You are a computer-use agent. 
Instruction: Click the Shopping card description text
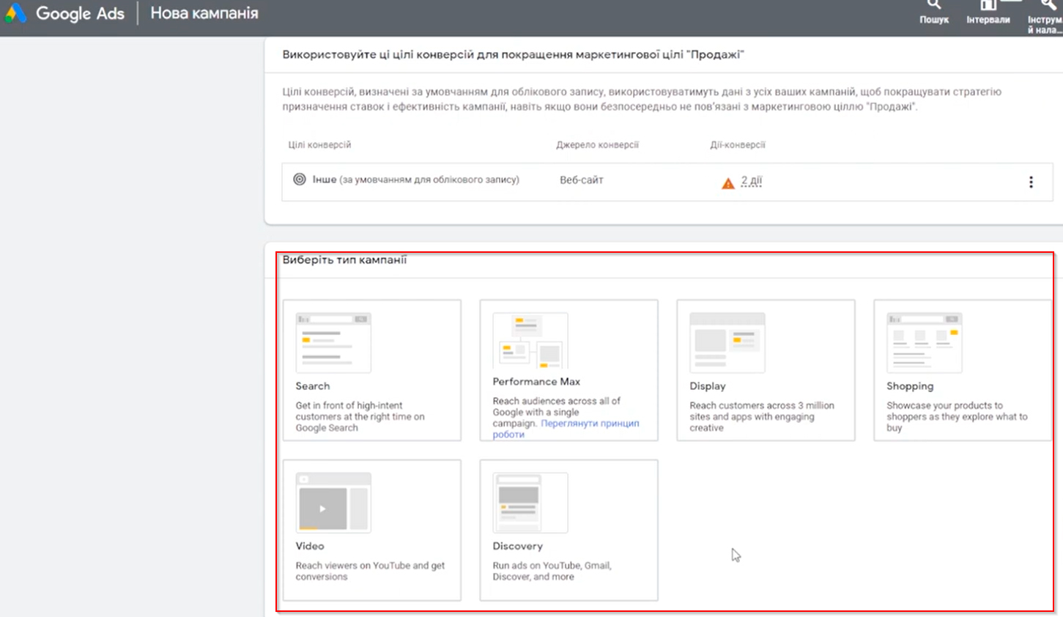[957, 417]
